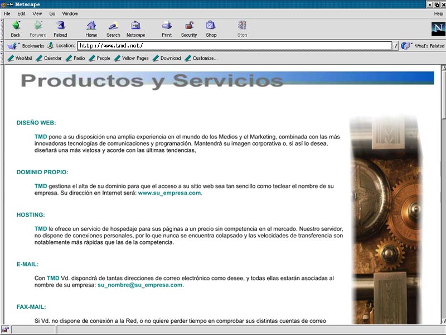Click the vertical scrollbar thumb

pyautogui.click(x=443, y=95)
